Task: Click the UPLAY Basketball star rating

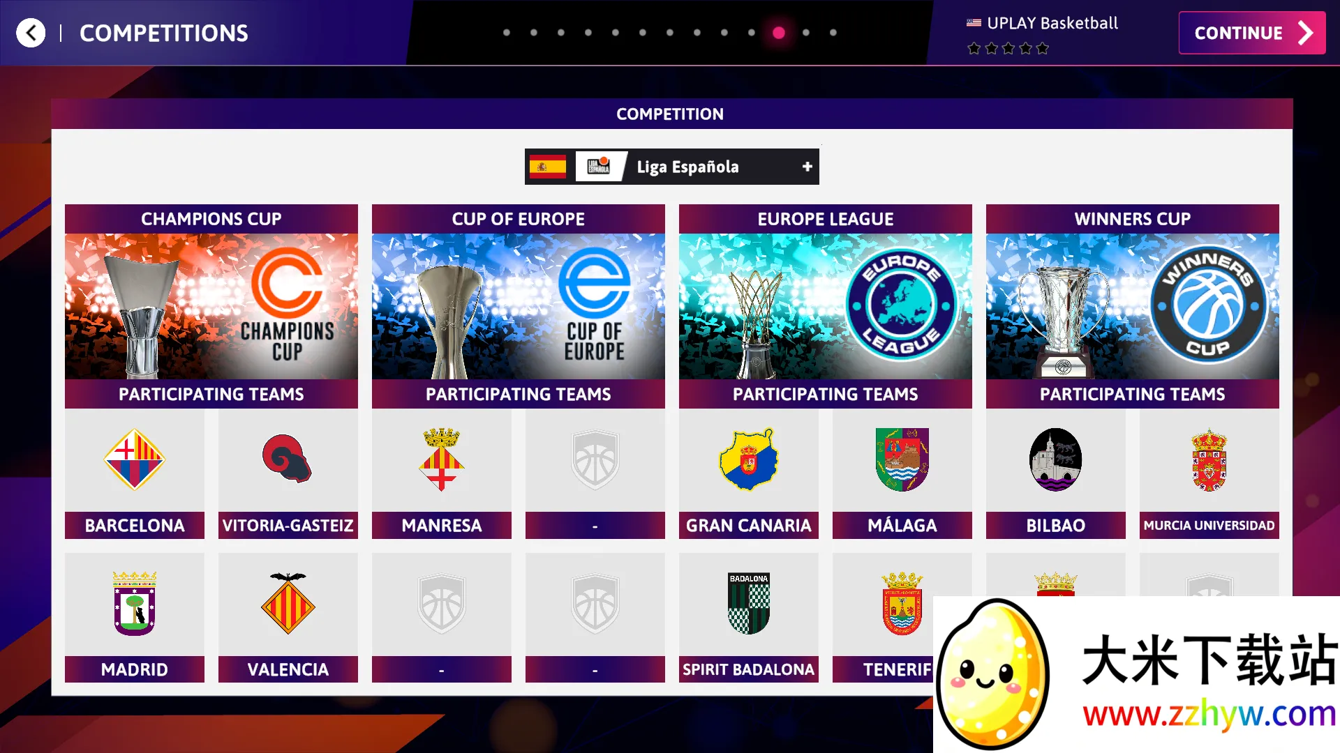Action: pyautogui.click(x=1008, y=48)
